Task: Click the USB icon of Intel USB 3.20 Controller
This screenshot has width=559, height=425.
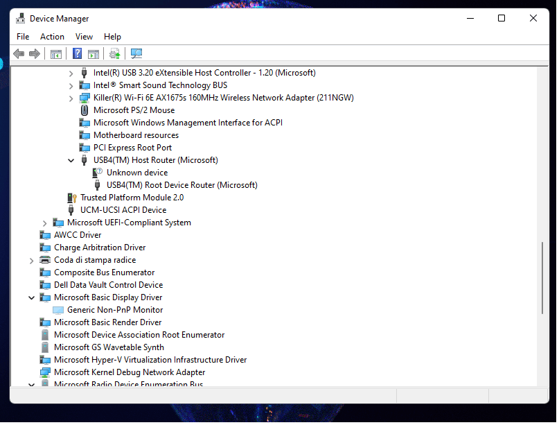Action: click(84, 73)
